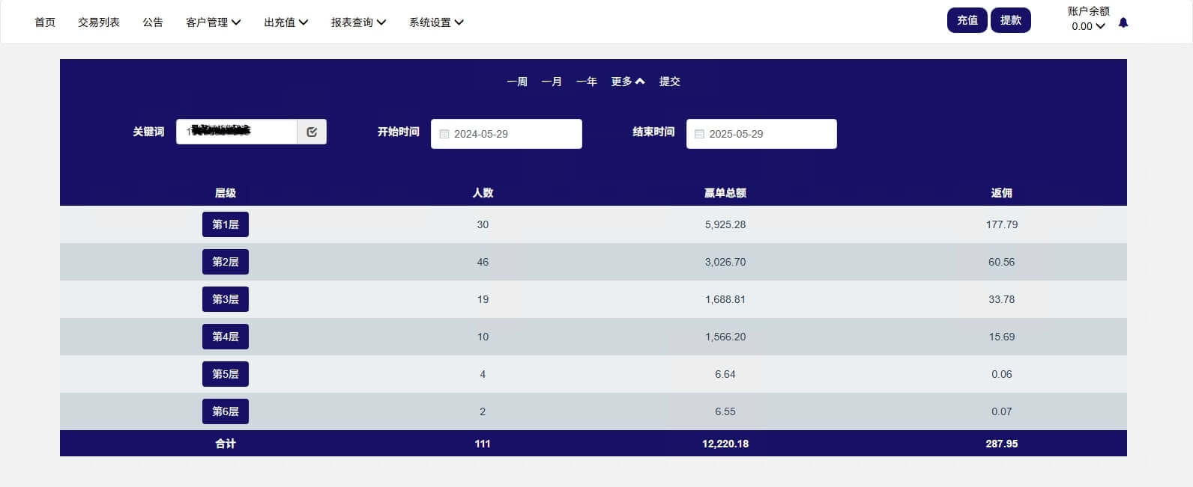The height and width of the screenshot is (487, 1193).
Task: Click the win total 6.55
Action: (x=725, y=411)
